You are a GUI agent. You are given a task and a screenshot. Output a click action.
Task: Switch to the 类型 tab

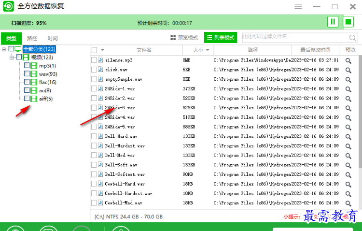point(11,38)
